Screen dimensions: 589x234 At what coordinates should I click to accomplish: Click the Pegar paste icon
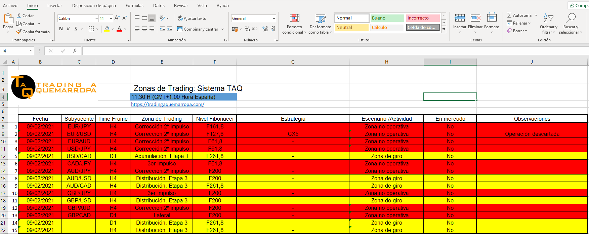click(x=8, y=19)
